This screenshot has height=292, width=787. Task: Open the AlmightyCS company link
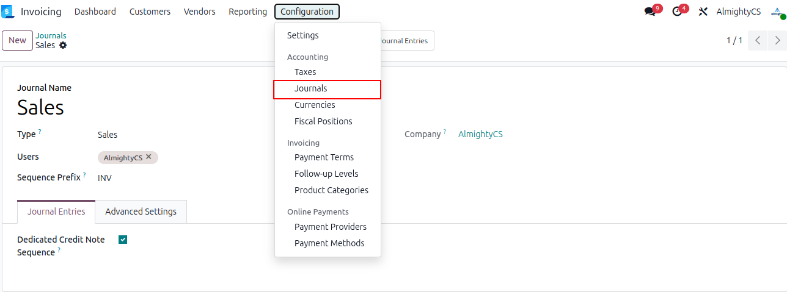(480, 134)
